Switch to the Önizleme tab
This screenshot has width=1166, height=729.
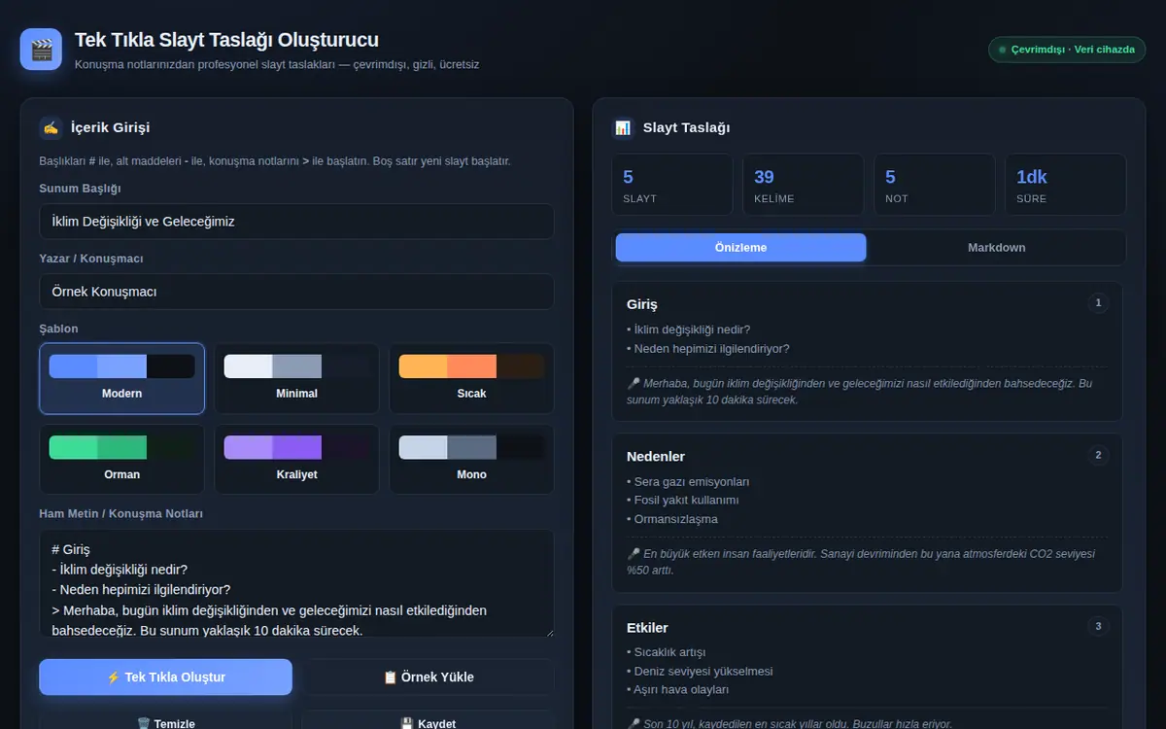(x=740, y=247)
